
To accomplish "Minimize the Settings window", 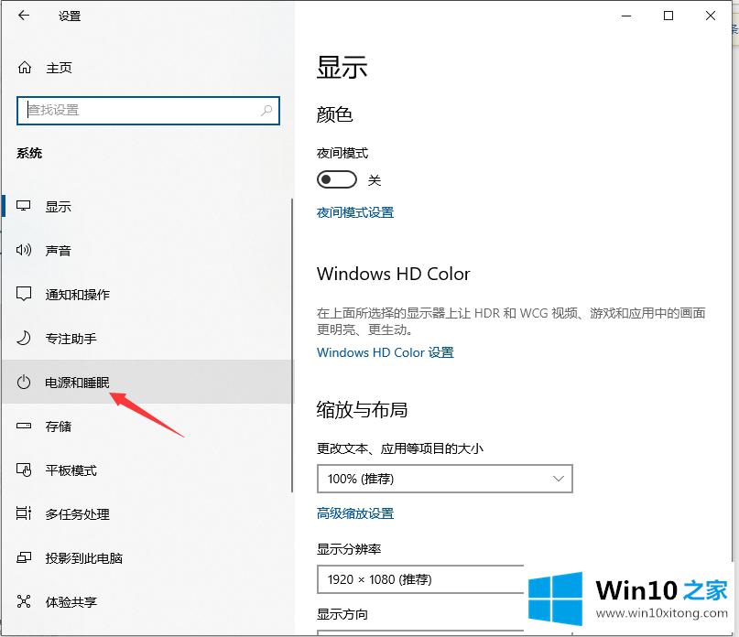I will click(625, 16).
